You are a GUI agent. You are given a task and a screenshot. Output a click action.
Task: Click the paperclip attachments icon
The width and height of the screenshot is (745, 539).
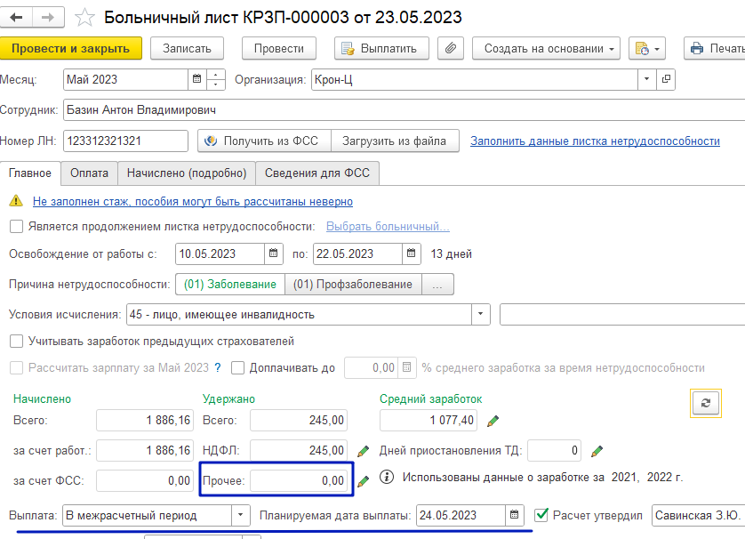[453, 48]
